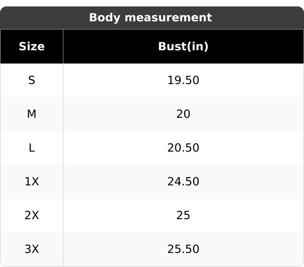Click the Body measurement title header

tap(150, 18)
